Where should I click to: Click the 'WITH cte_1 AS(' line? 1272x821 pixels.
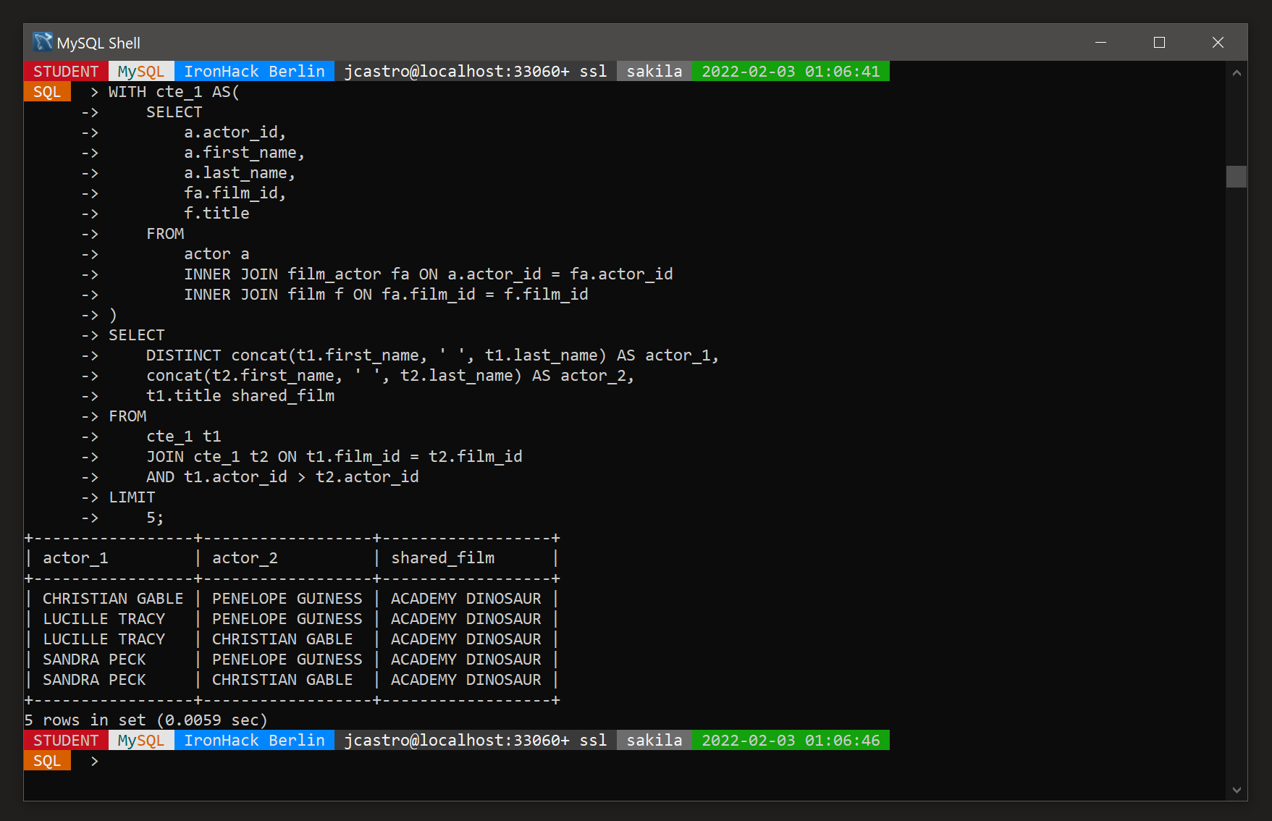(174, 92)
